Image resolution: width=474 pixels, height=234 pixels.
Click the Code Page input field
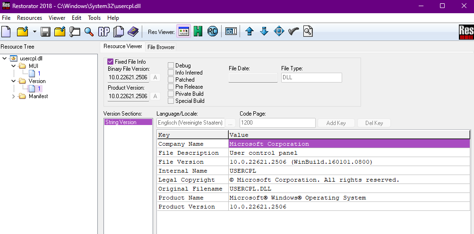pos(277,123)
